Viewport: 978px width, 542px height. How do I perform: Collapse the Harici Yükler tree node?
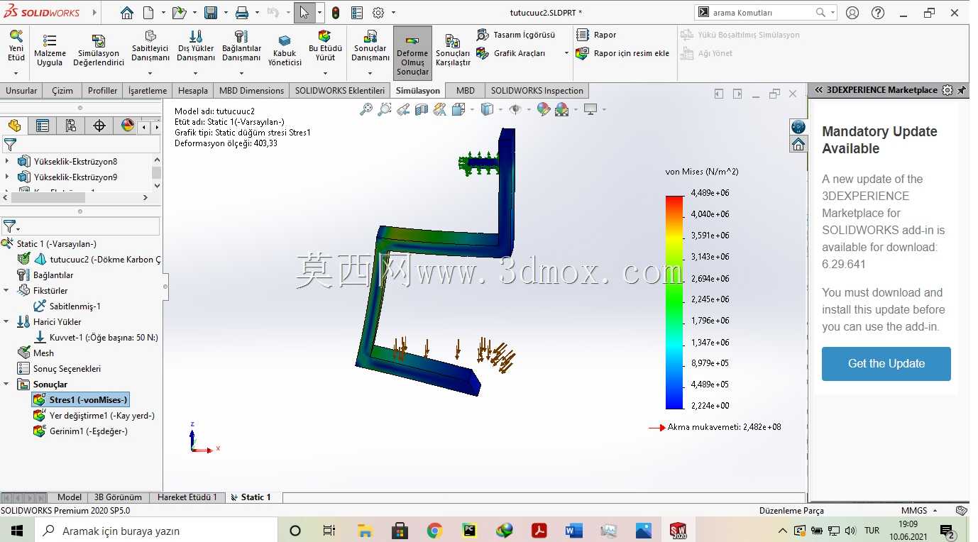(6, 322)
